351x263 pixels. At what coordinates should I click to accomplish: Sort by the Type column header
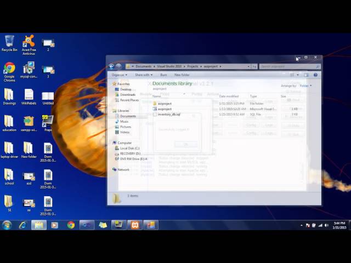point(253,96)
